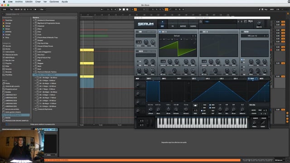Switch to Serum's MATRIX tab
This screenshot has height=163, width=290.
click(183, 24)
